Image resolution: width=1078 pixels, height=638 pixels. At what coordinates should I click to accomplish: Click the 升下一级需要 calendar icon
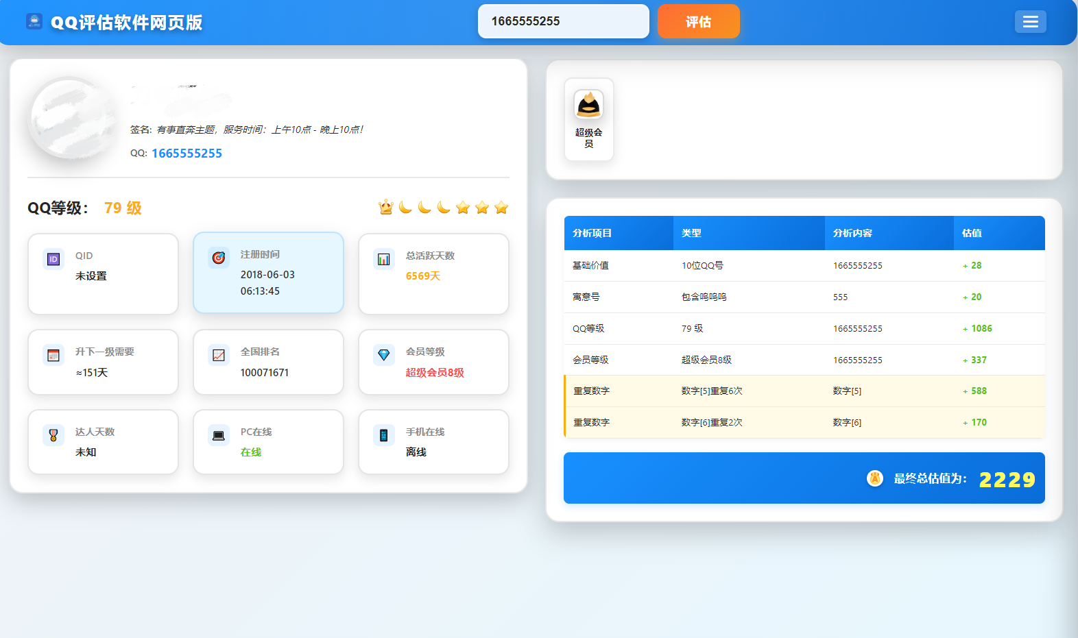pos(53,355)
